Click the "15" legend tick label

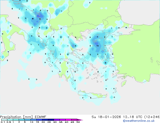[37, 122]
